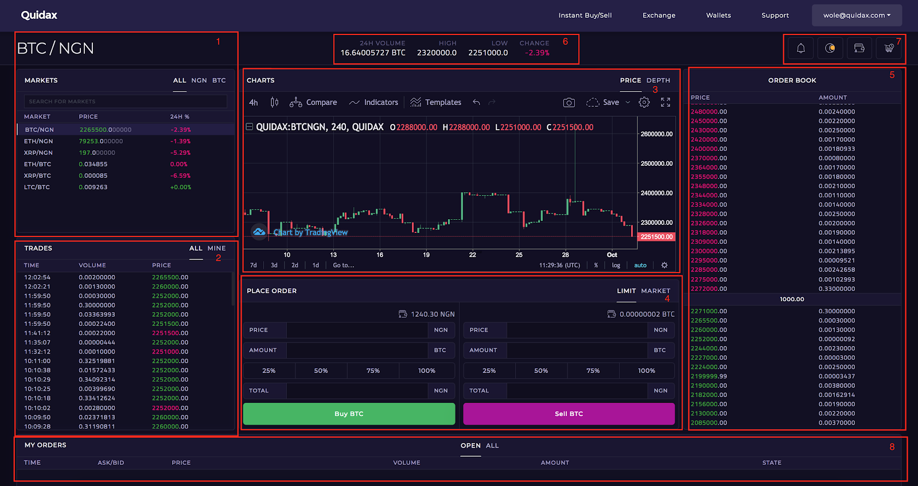
Task: Open the Wallets page
Action: (718, 15)
